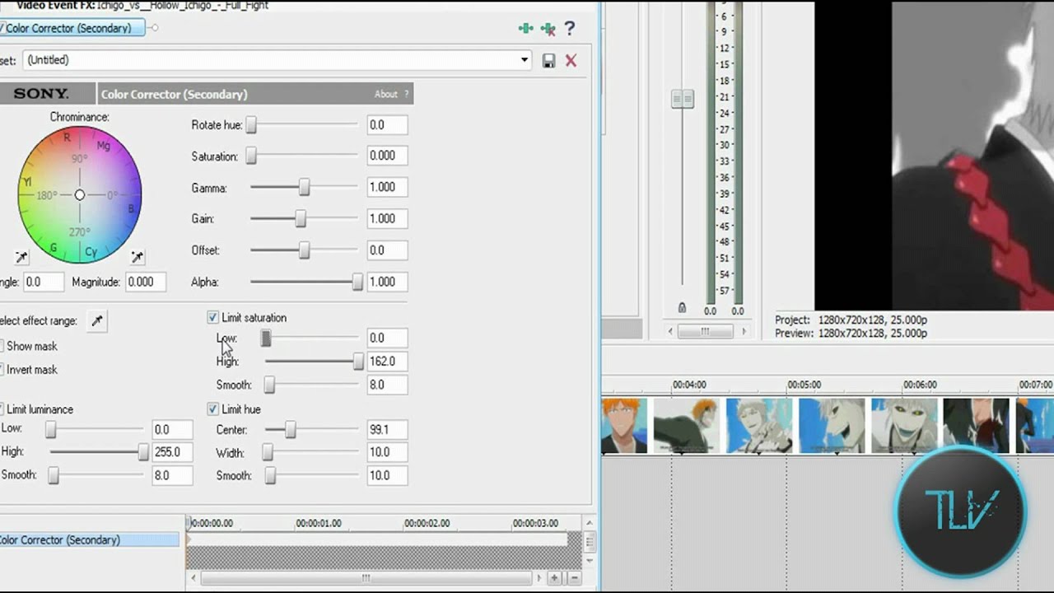The image size is (1054, 593).
Task: Click the master volume fader handle
Action: pyautogui.click(x=683, y=100)
